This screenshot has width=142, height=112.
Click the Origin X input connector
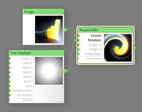pos(78,45)
